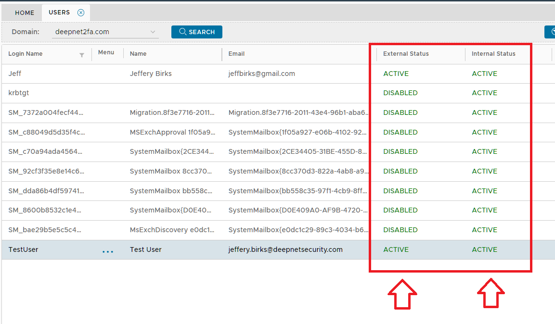Expand the Domain dropdown arrow

point(154,32)
